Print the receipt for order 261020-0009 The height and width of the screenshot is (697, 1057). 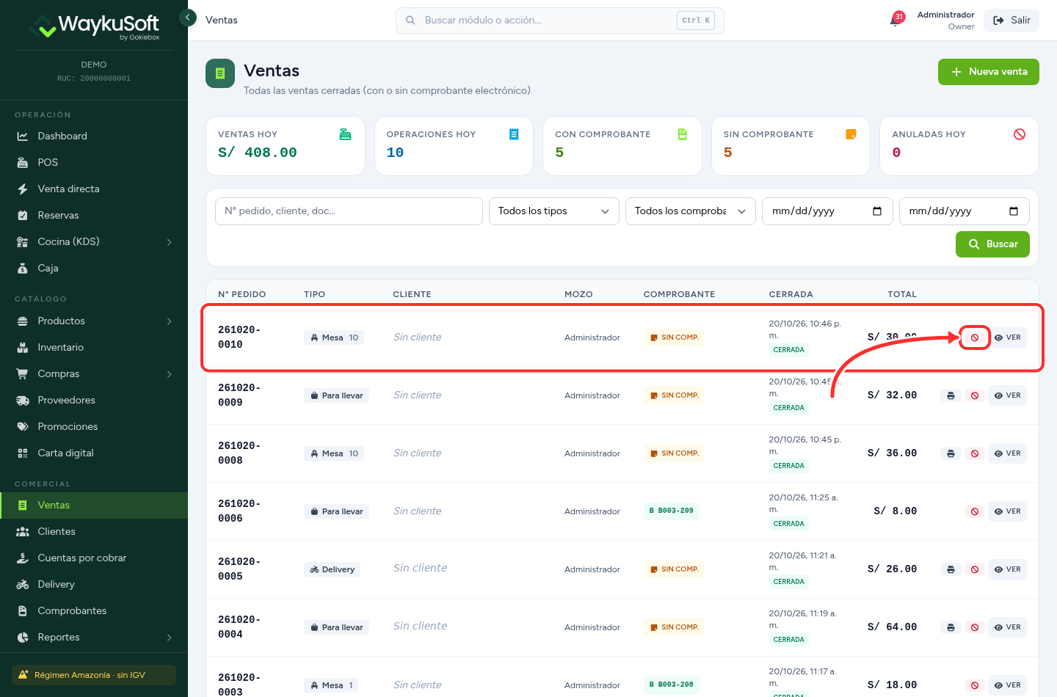tap(951, 395)
